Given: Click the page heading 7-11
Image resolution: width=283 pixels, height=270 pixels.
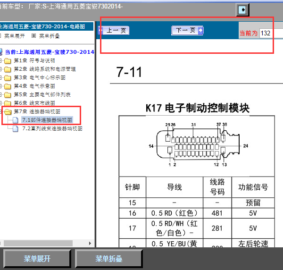Looking at the screenshot, I should tap(129, 72).
